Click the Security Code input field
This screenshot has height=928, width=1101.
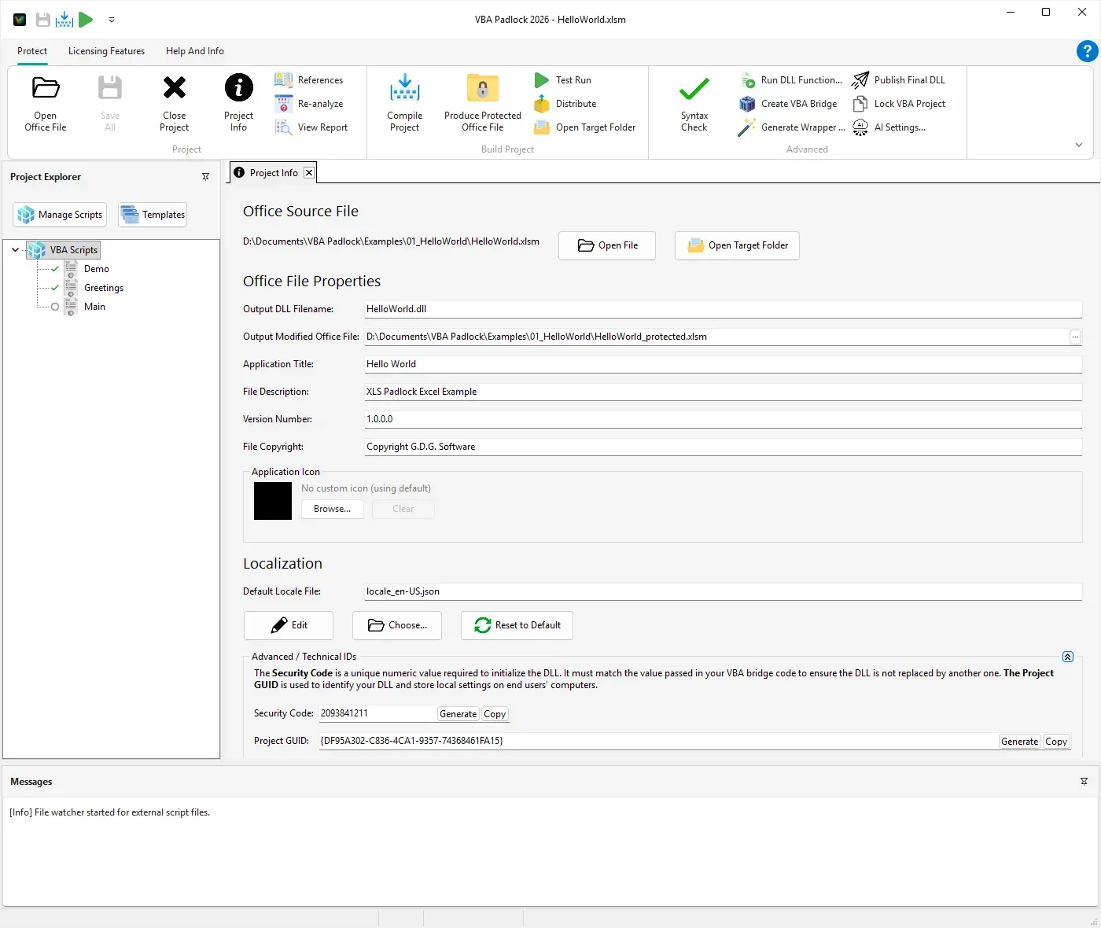[x=377, y=713]
